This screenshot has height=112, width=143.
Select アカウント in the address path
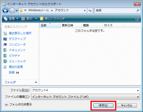click(62, 10)
